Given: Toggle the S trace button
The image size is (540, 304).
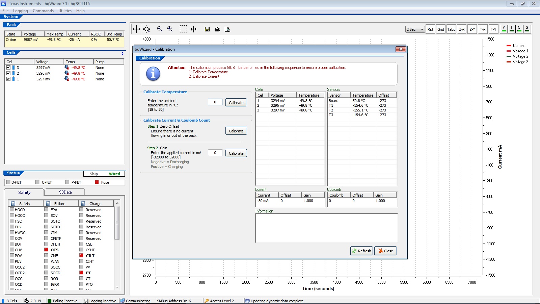Looking at the screenshot, I should (527, 29).
